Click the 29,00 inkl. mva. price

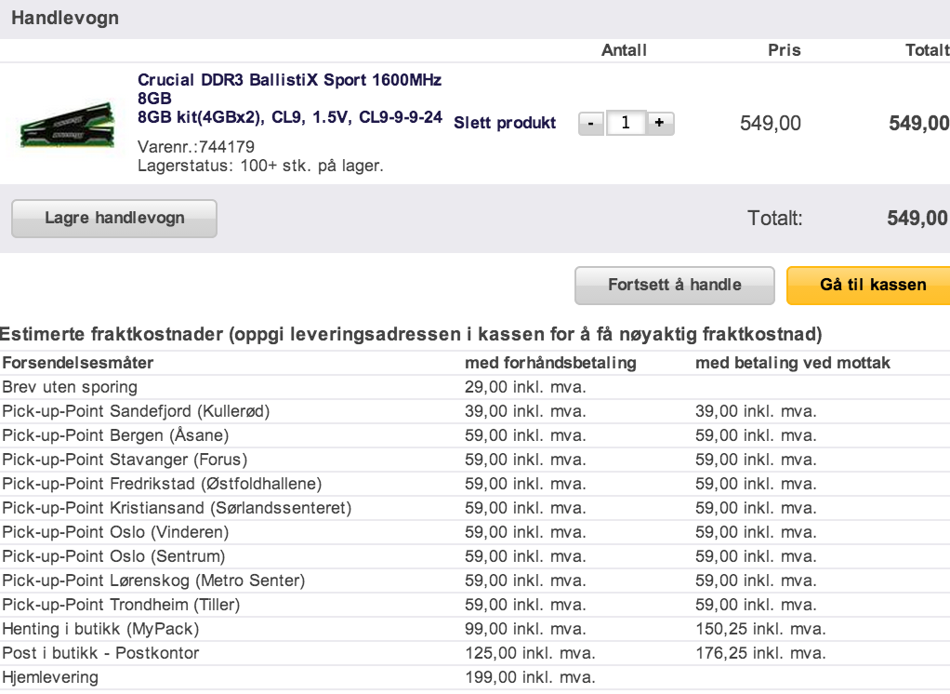coord(525,387)
